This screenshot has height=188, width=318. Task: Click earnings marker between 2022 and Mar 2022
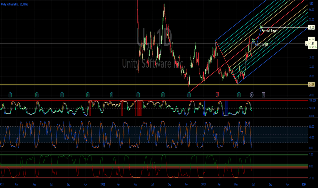(x=112, y=94)
